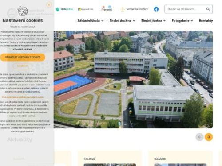Open the Microsoft 365 link
Screen dimensions: 222x166
pyautogui.click(x=86, y=9)
